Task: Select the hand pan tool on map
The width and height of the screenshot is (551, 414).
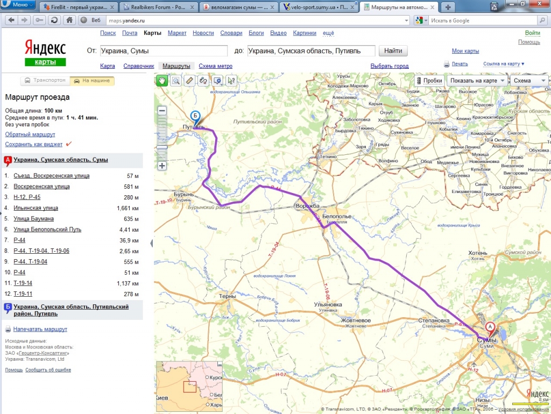Action: click(162, 81)
